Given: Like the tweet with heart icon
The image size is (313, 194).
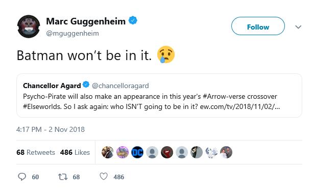Looking at the screenshot, I should click(x=104, y=176).
